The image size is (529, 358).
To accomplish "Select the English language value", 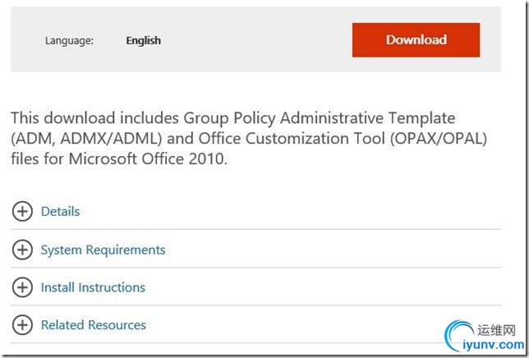I will tap(144, 40).
